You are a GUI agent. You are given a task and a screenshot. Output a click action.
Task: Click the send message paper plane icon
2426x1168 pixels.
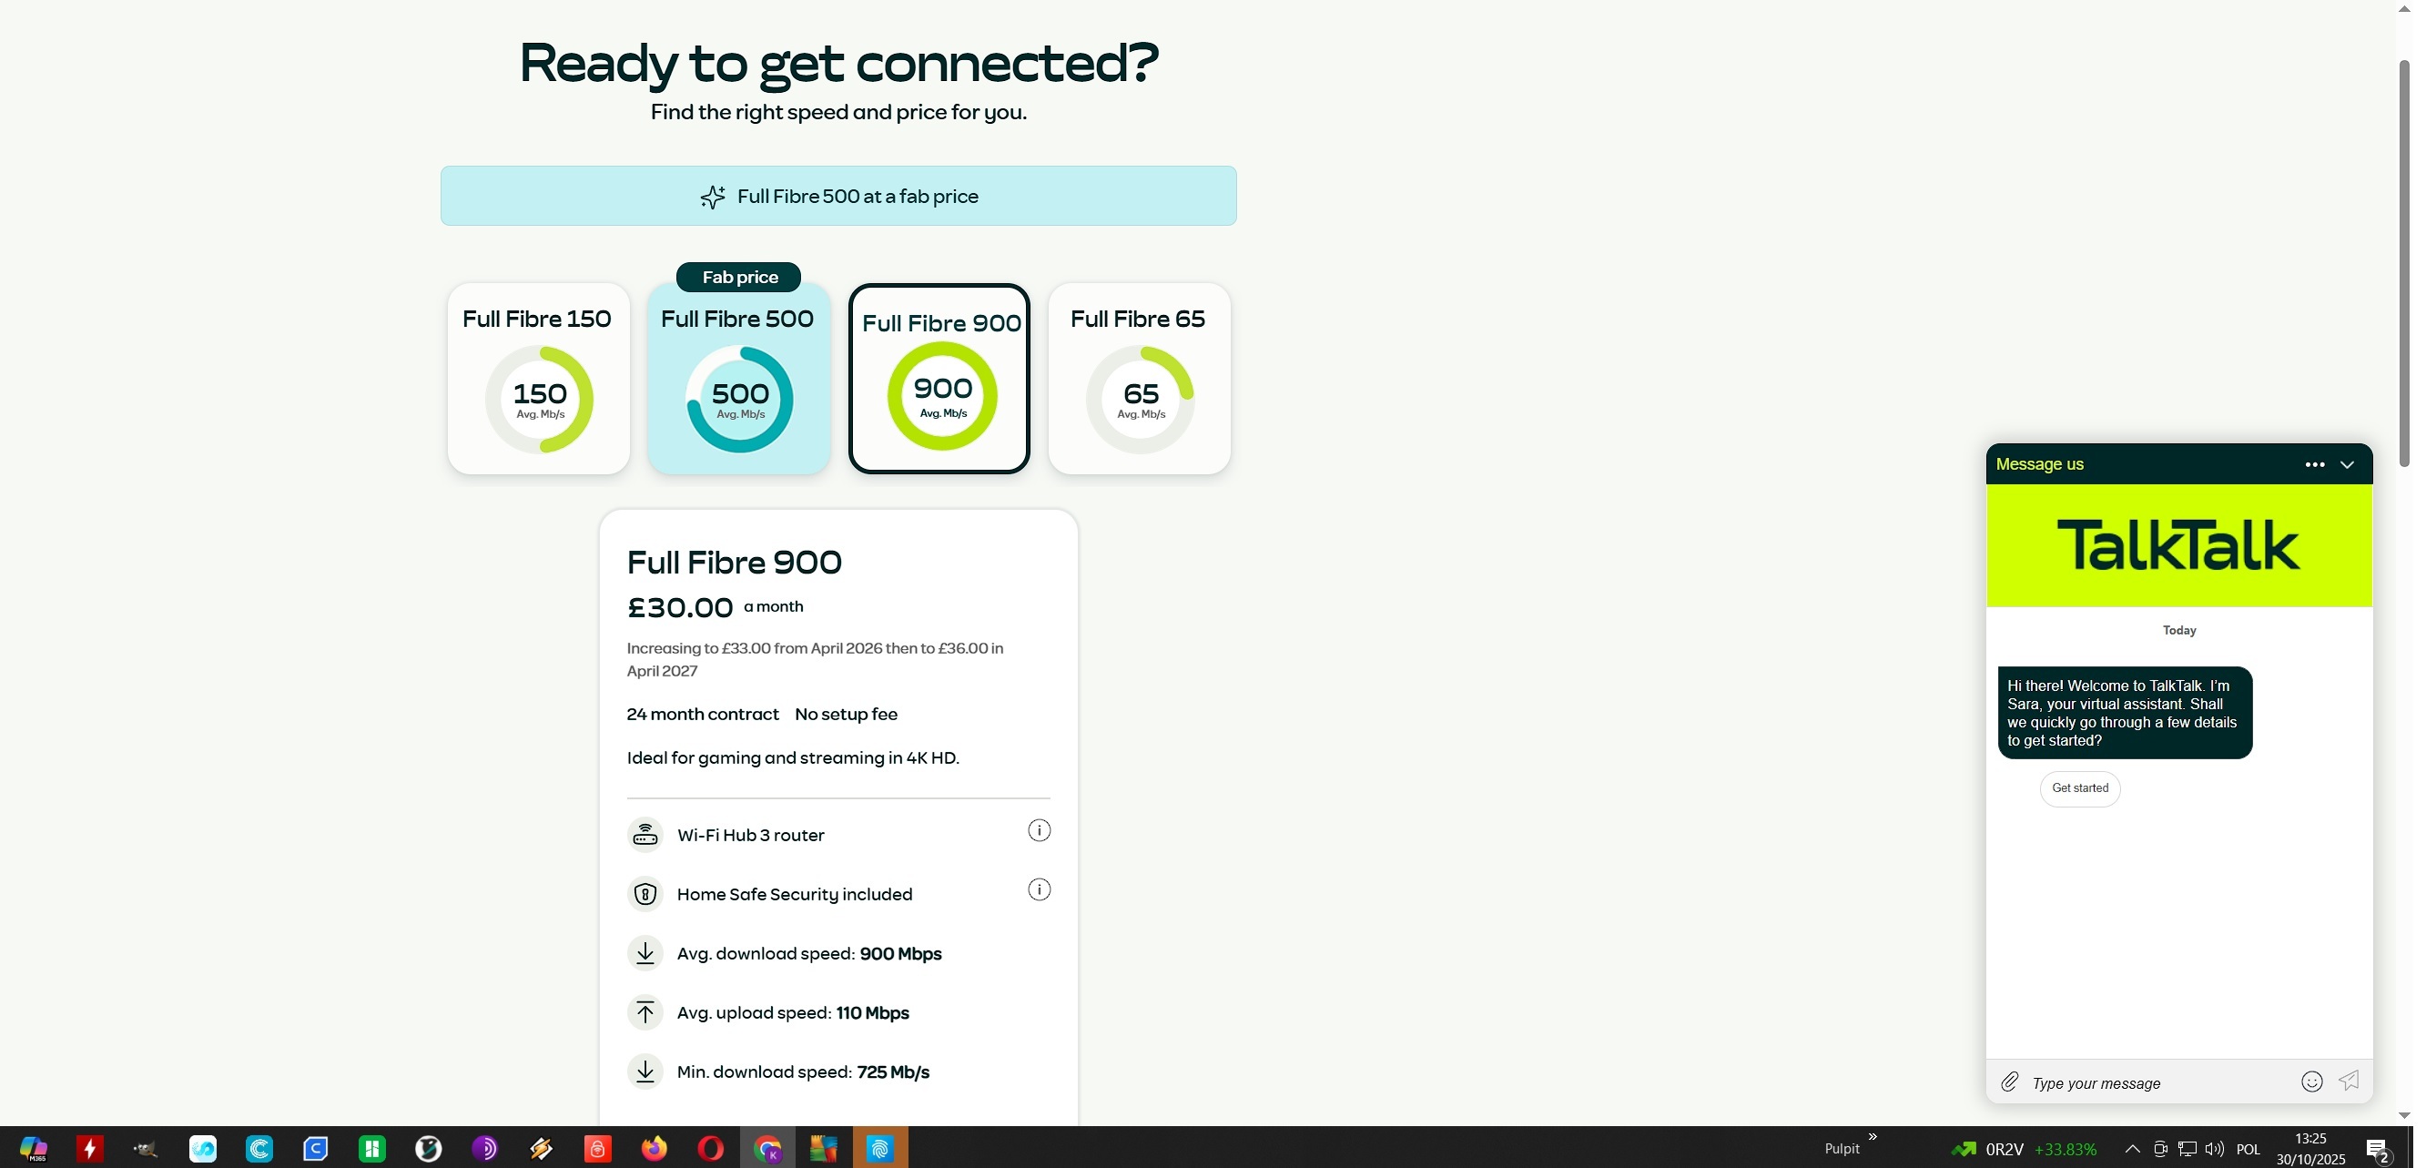click(x=2349, y=1081)
